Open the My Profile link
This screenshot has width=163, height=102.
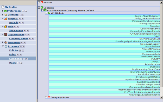click(11, 7)
